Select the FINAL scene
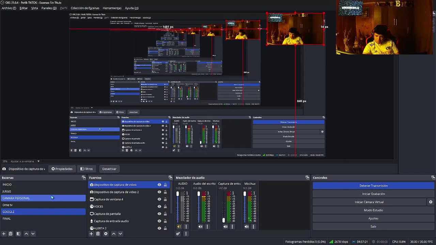 point(43,218)
